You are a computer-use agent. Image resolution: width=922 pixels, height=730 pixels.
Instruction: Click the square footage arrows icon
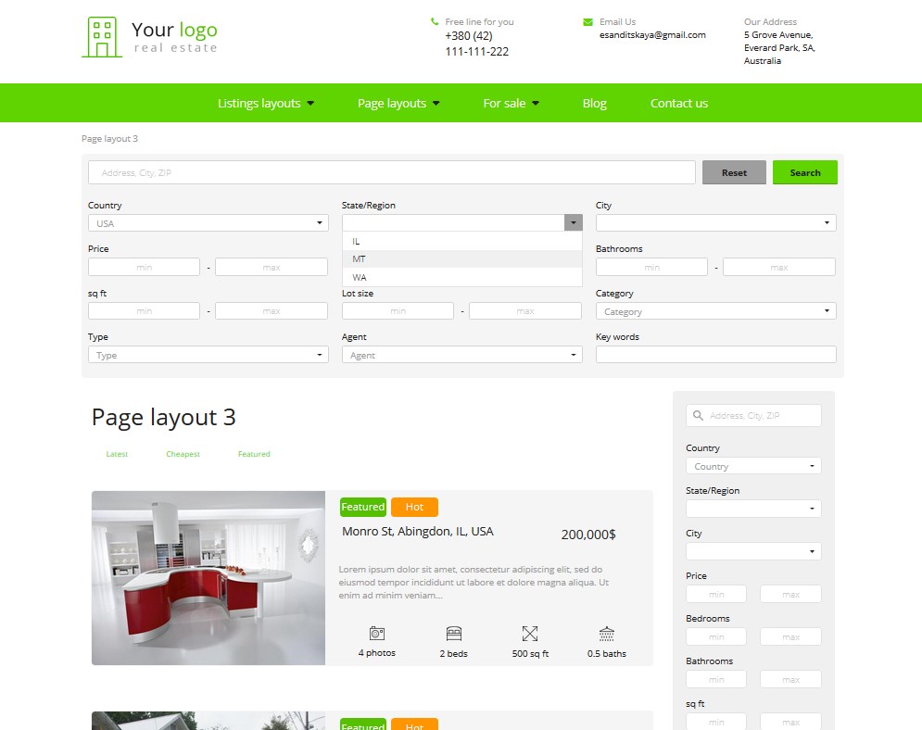pos(530,633)
